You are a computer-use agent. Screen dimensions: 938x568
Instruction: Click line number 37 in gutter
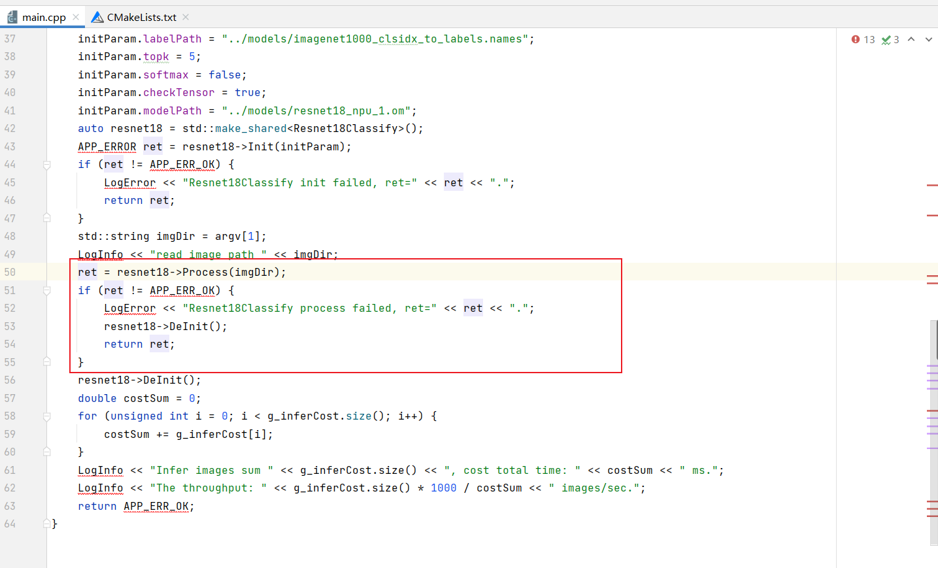point(10,39)
